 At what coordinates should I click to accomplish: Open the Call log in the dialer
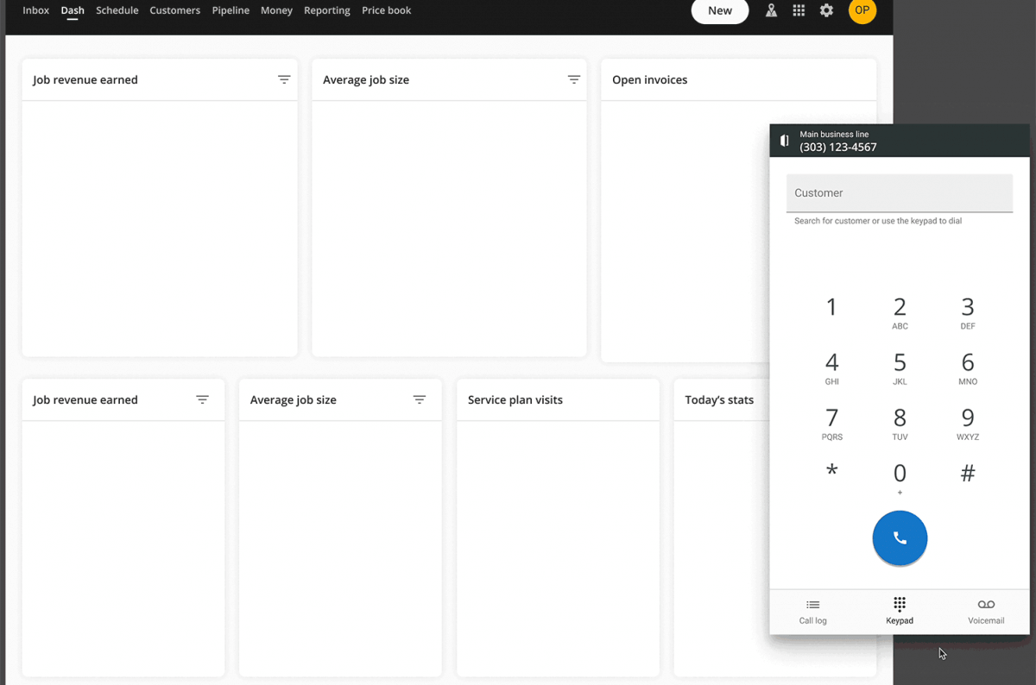[812, 611]
